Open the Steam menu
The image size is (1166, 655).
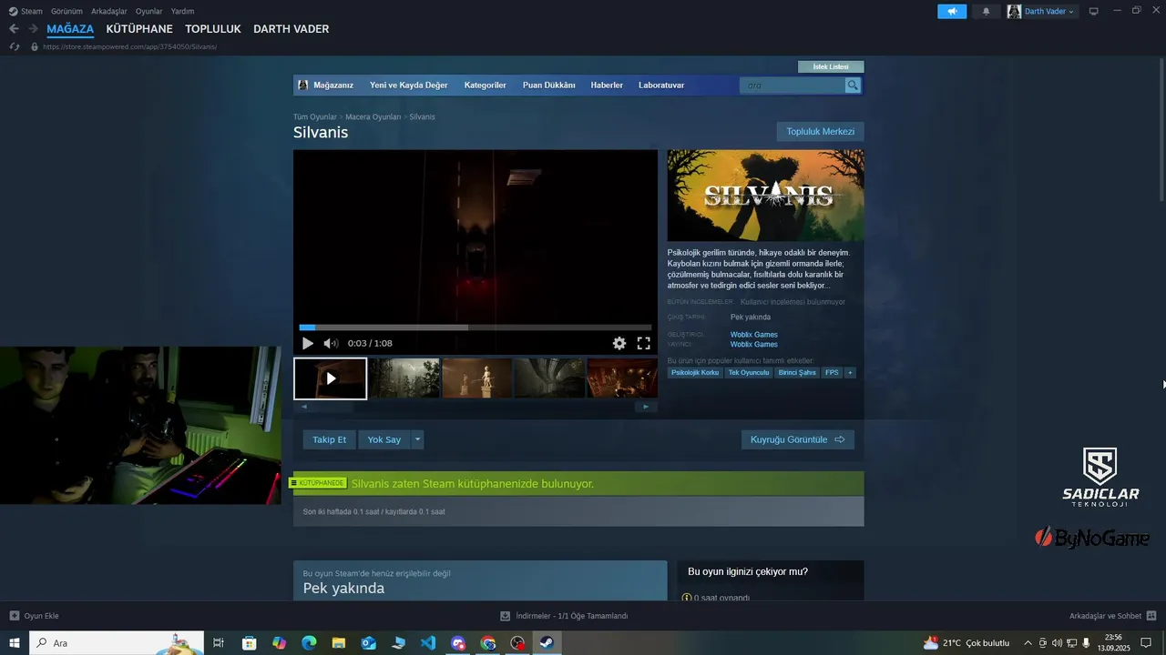click(32, 11)
